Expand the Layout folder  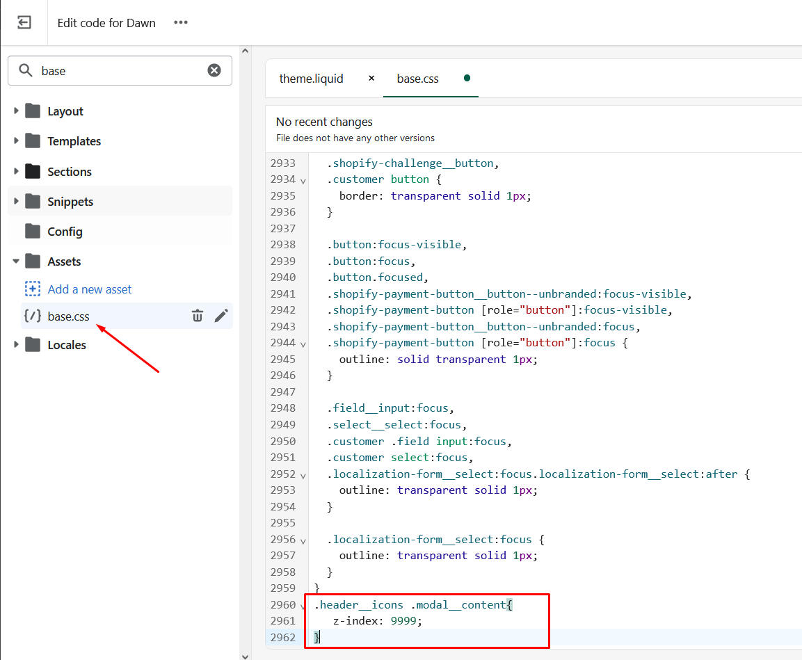coord(16,111)
